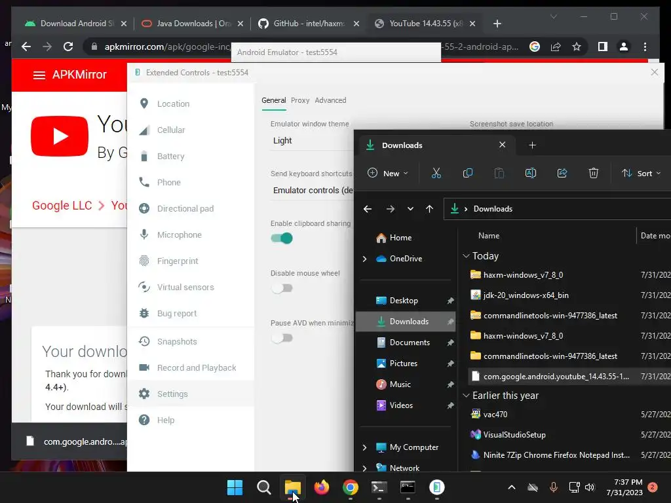Switch to Java Downloads Chrome tab
671x503 pixels.
(193, 24)
